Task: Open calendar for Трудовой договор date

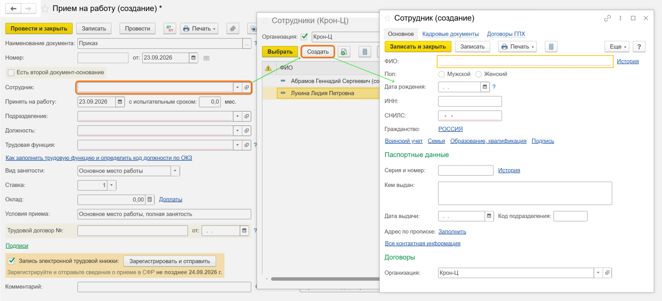Action: point(244,231)
